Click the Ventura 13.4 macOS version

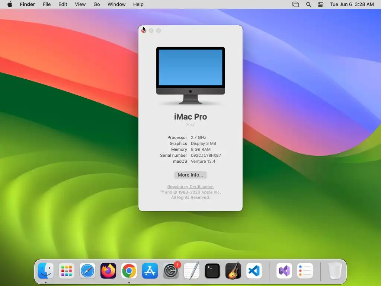click(x=203, y=161)
